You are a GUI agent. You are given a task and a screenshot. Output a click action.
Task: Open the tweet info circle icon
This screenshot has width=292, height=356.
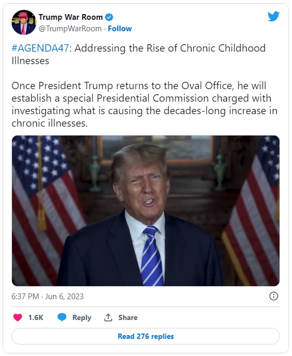(274, 296)
